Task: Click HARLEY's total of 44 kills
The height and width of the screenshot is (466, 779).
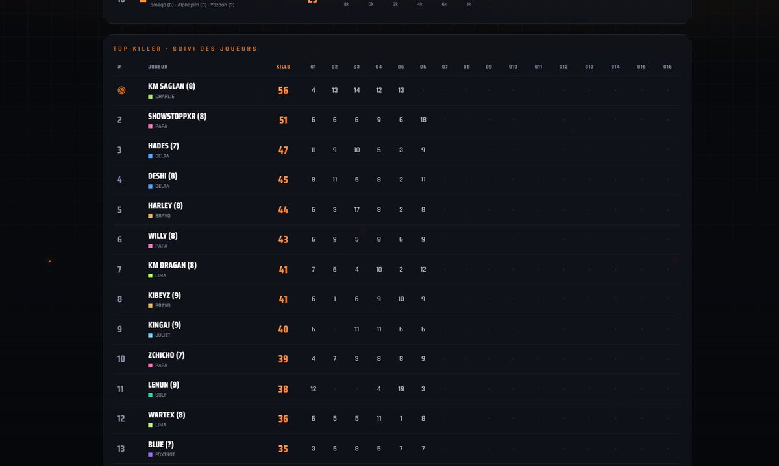Action: [283, 210]
